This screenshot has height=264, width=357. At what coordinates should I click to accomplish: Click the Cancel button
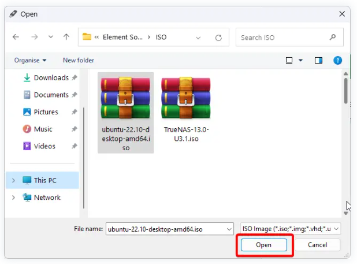tap(317, 245)
